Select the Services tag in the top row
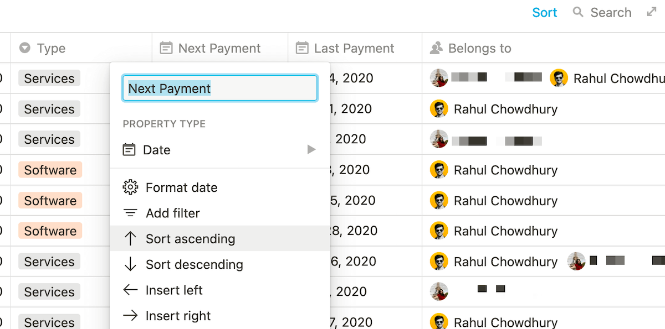665x329 pixels. [49, 78]
